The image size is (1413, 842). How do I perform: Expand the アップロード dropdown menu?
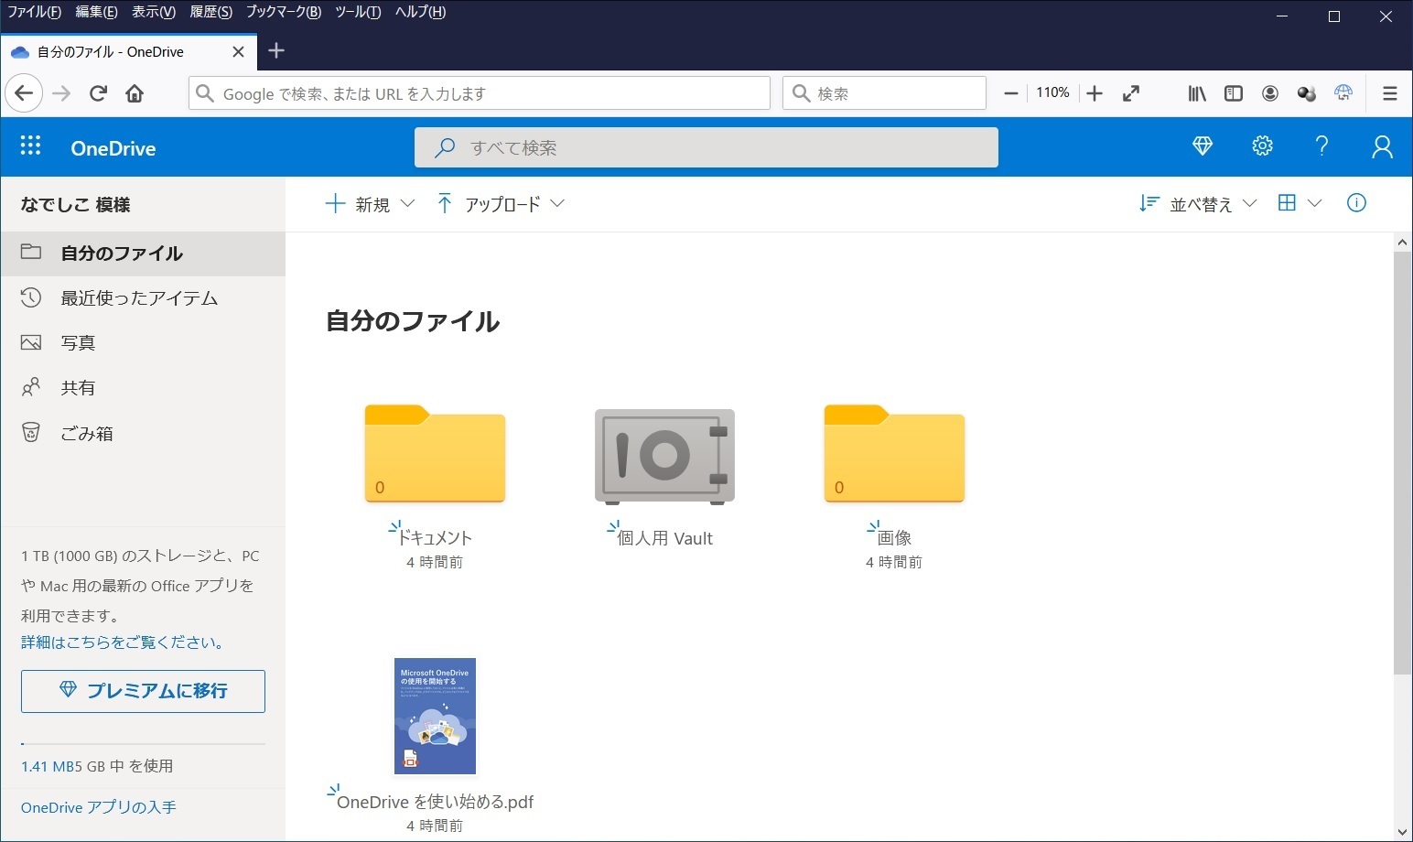click(501, 204)
